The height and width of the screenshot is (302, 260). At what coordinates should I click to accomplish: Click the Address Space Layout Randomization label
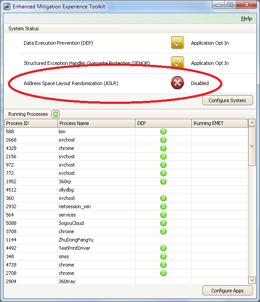click(71, 83)
